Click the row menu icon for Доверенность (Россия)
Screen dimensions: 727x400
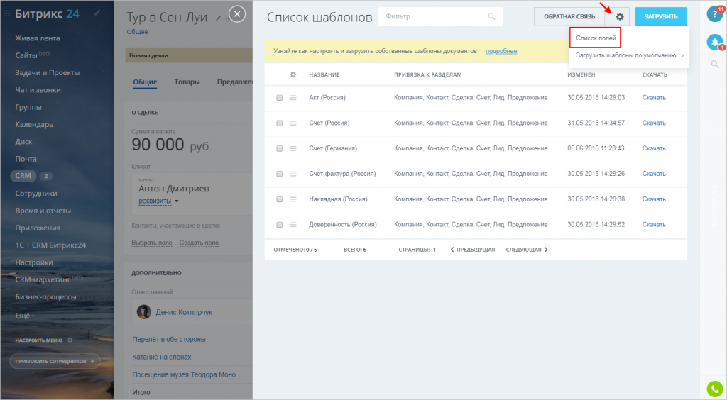pyautogui.click(x=293, y=225)
